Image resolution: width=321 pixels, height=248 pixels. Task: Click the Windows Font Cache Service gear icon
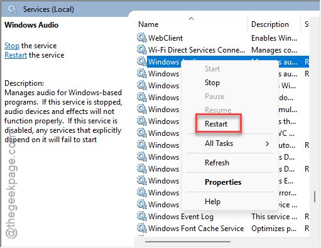tap(142, 228)
